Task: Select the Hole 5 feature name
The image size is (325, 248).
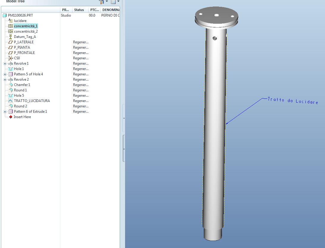Action: click(19, 96)
